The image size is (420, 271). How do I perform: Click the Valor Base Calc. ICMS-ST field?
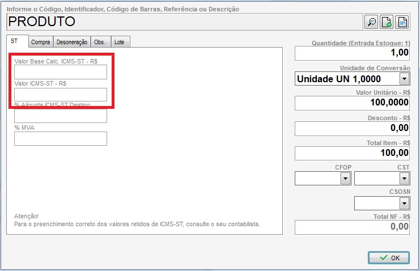point(61,72)
